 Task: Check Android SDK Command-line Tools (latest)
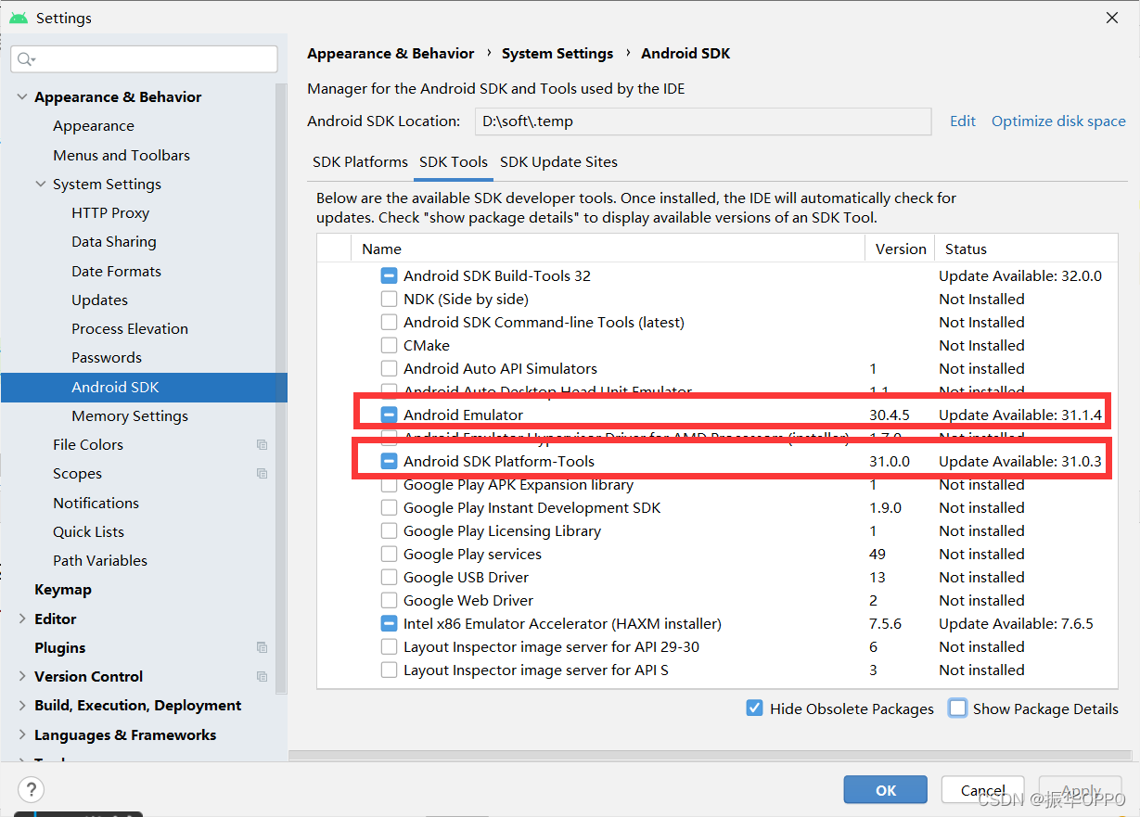[x=389, y=322]
